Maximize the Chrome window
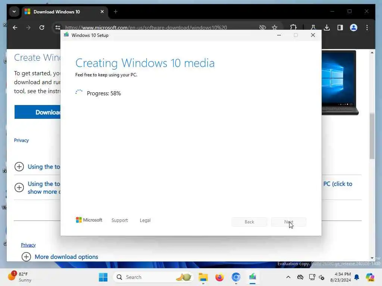Image resolution: width=382 pixels, height=286 pixels. [x=350, y=12]
